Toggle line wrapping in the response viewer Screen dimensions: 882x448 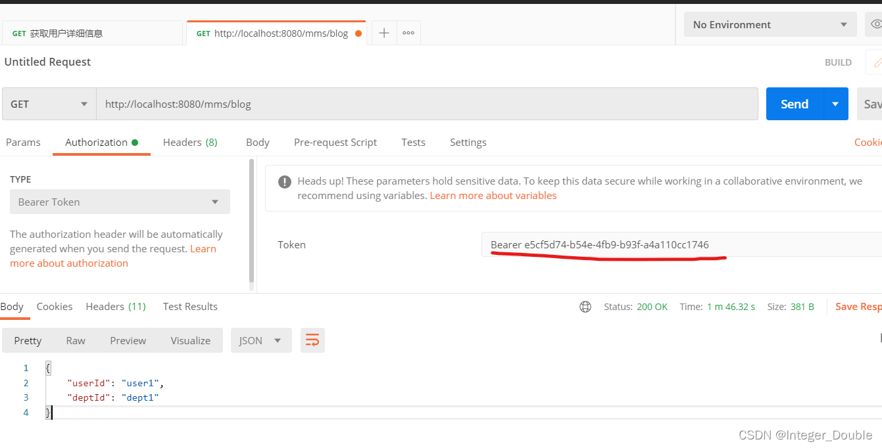pos(312,340)
